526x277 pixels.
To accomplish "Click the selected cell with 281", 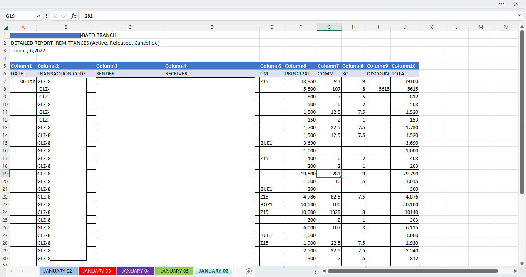I will coord(329,174).
